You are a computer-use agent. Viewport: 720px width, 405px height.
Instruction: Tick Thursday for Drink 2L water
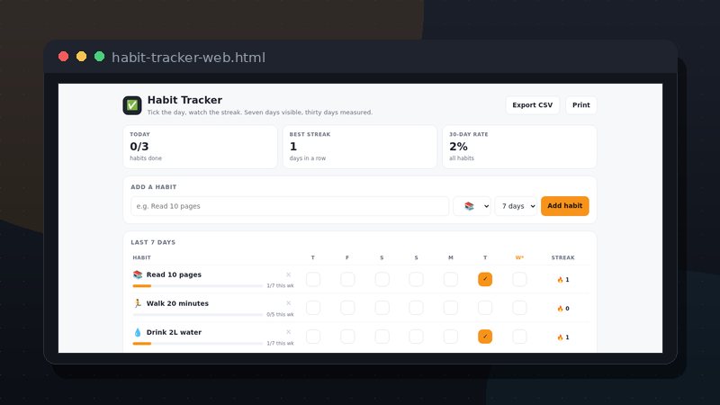(313, 337)
